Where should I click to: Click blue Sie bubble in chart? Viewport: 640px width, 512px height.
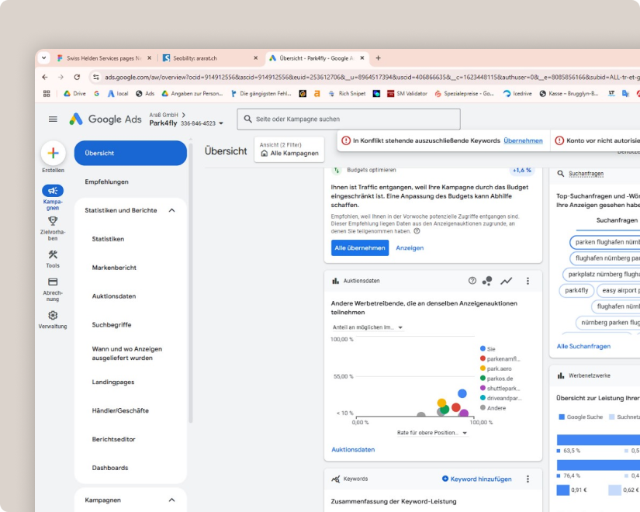coord(462,393)
